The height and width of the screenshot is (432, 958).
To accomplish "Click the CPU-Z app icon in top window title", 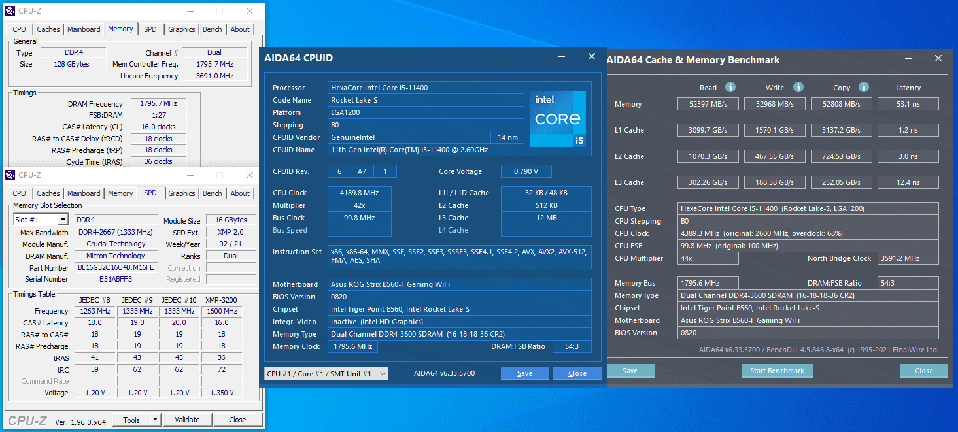I will tap(10, 11).
